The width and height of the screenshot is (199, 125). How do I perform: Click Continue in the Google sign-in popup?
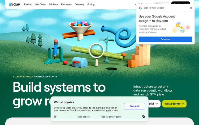point(165,39)
